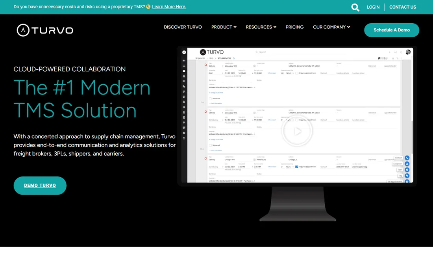
Task: Open the site search magnifier icon
Action: pyautogui.click(x=355, y=7)
